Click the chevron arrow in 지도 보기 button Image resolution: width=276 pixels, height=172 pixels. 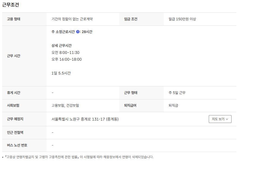[227, 119]
